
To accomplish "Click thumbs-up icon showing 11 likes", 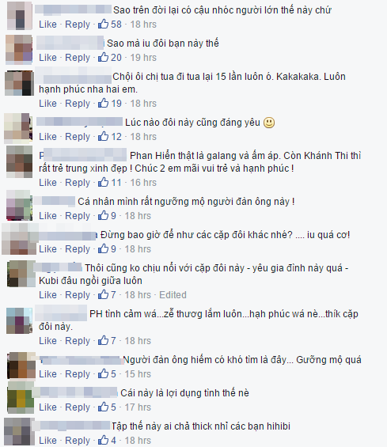I will 103,183.
